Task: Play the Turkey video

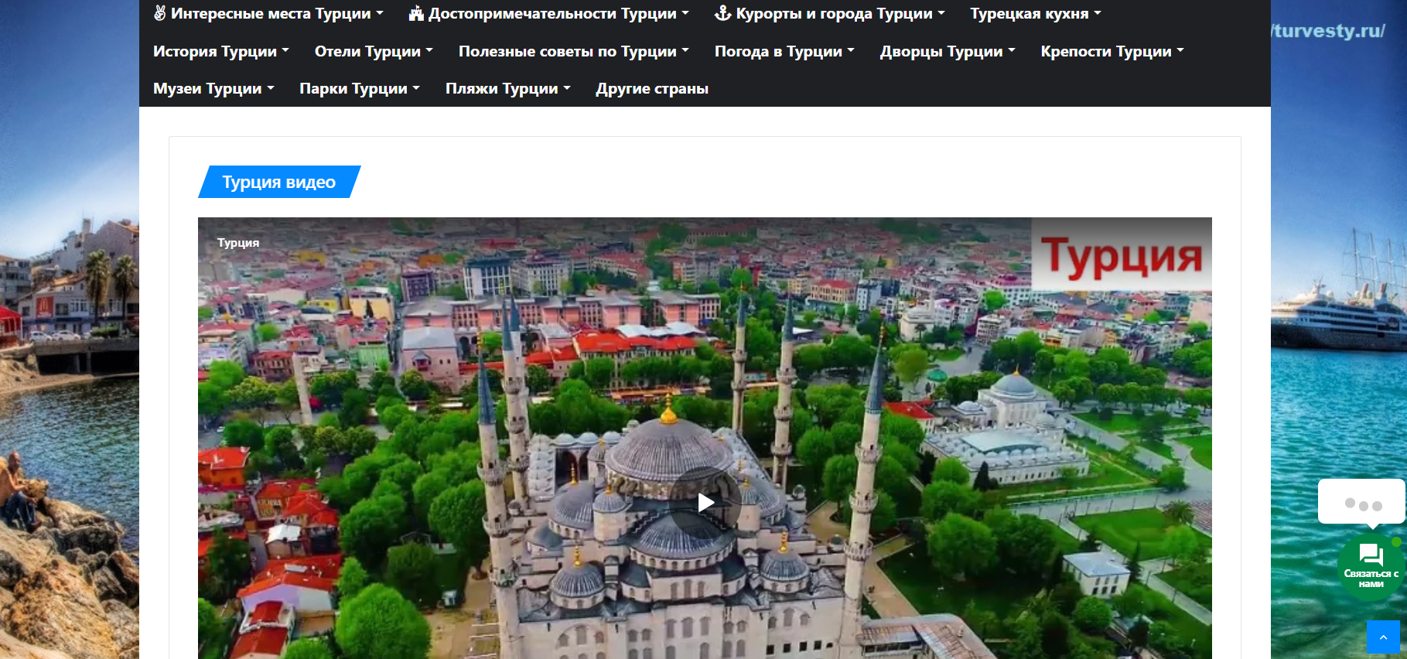Action: point(705,503)
